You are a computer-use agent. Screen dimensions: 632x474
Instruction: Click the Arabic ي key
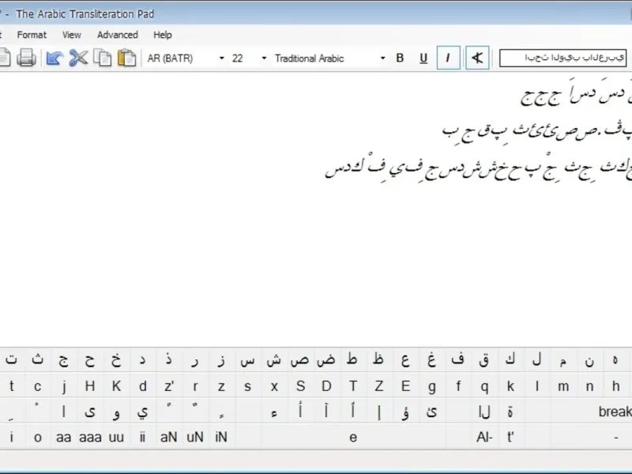[x=142, y=412]
